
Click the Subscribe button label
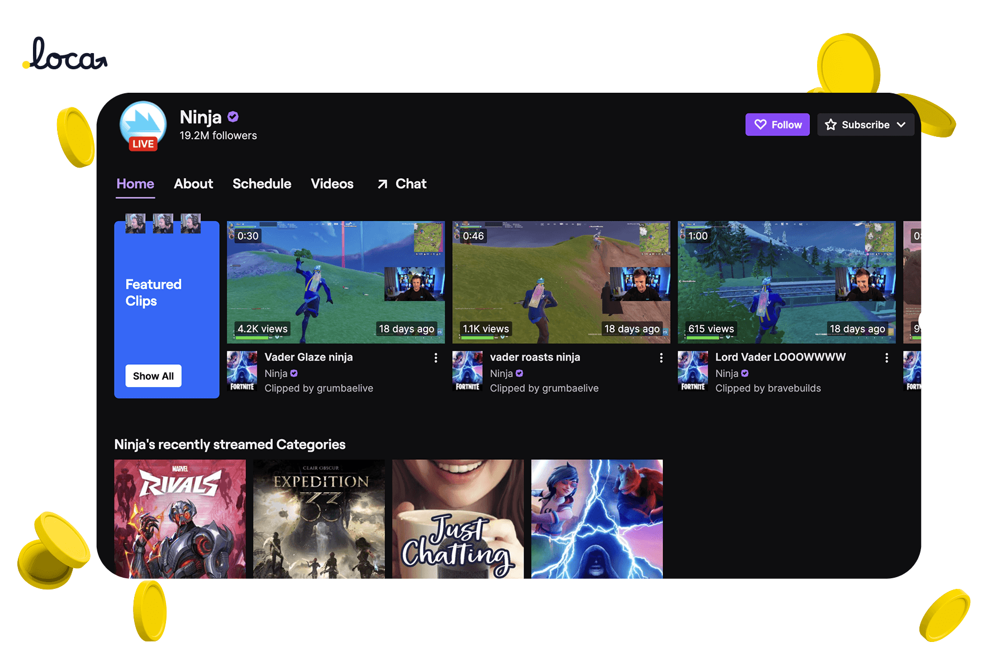(865, 125)
